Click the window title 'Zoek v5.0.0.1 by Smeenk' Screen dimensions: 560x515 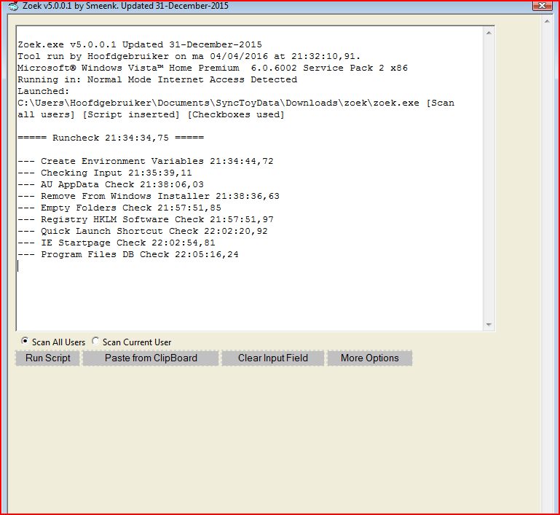click(x=125, y=6)
